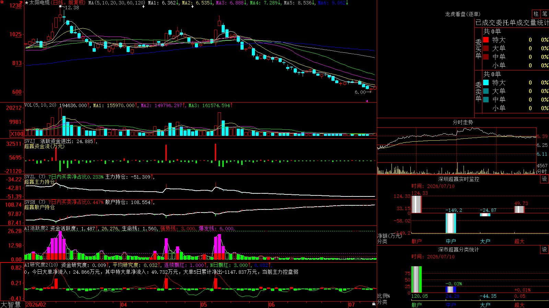Click the 已成交委托单成交量统计 heading

click(x=512, y=23)
